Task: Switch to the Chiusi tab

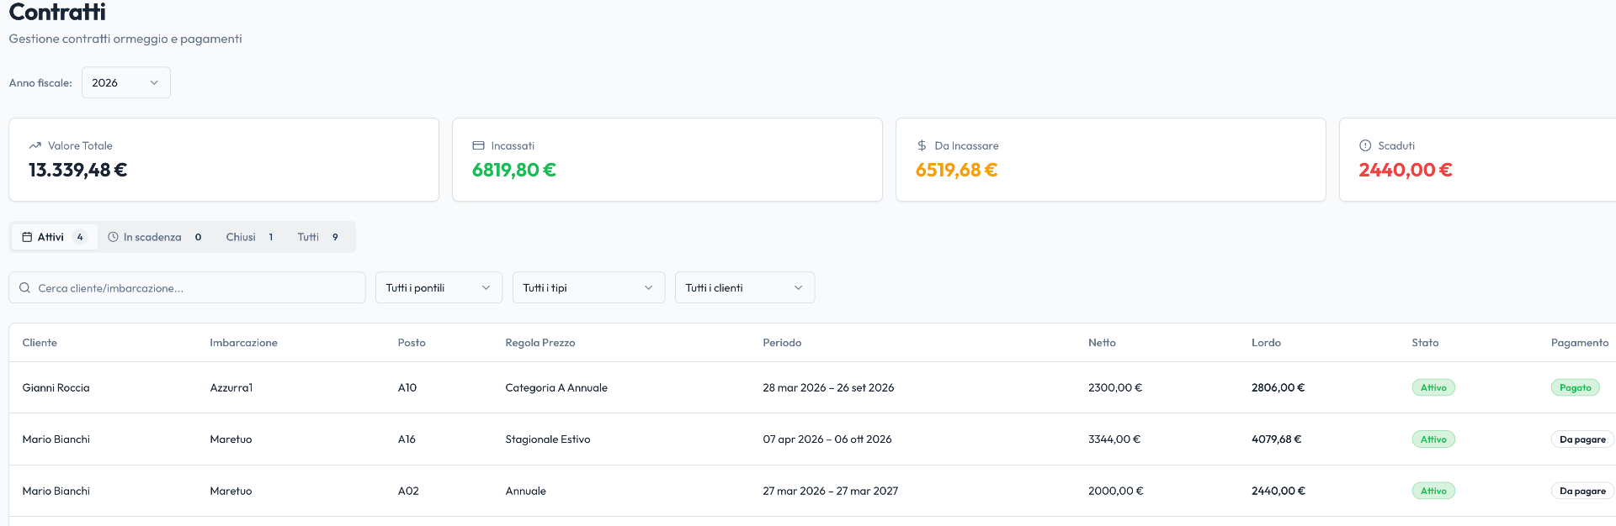Action: click(250, 237)
